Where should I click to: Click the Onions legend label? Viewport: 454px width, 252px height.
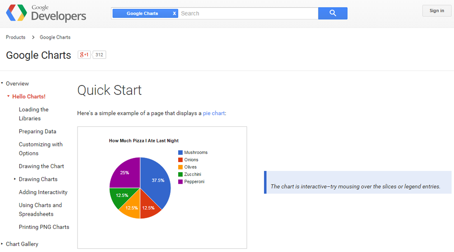191,160
